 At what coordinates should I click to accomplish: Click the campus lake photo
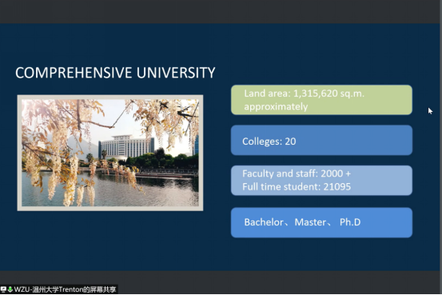tap(110, 153)
